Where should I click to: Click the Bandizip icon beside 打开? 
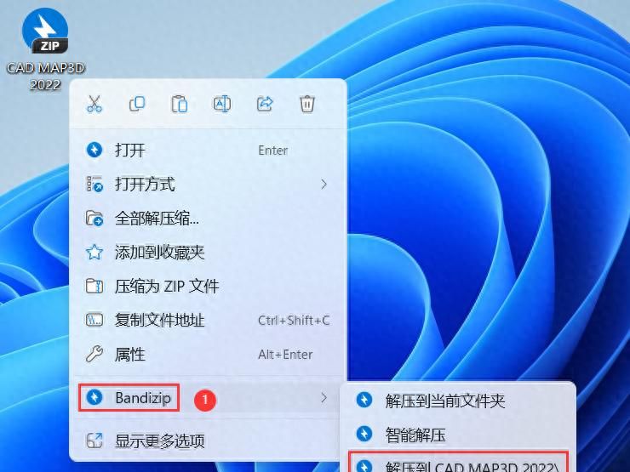(x=94, y=151)
